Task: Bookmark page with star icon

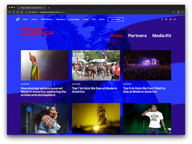Action: coord(174,12)
